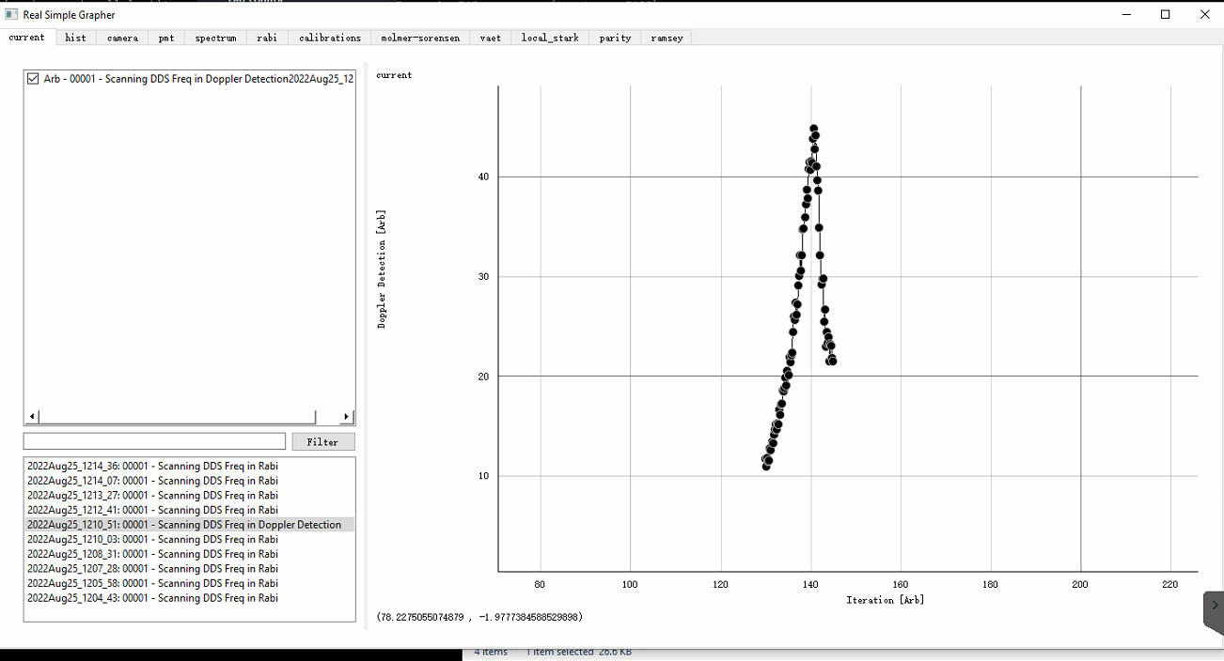Image resolution: width=1224 pixels, height=661 pixels.
Task: Uncheck the Arb - 00001 Doppler Detection trace
Action: click(34, 79)
